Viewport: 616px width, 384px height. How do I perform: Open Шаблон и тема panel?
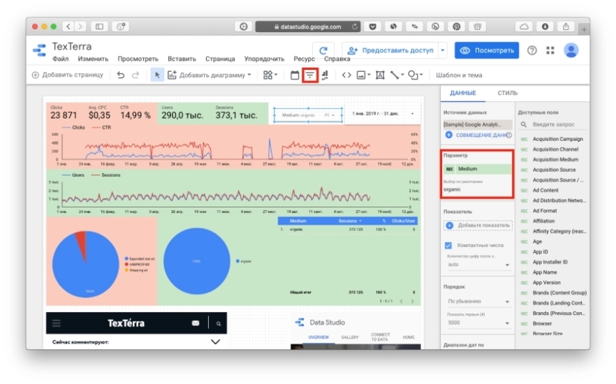(459, 75)
